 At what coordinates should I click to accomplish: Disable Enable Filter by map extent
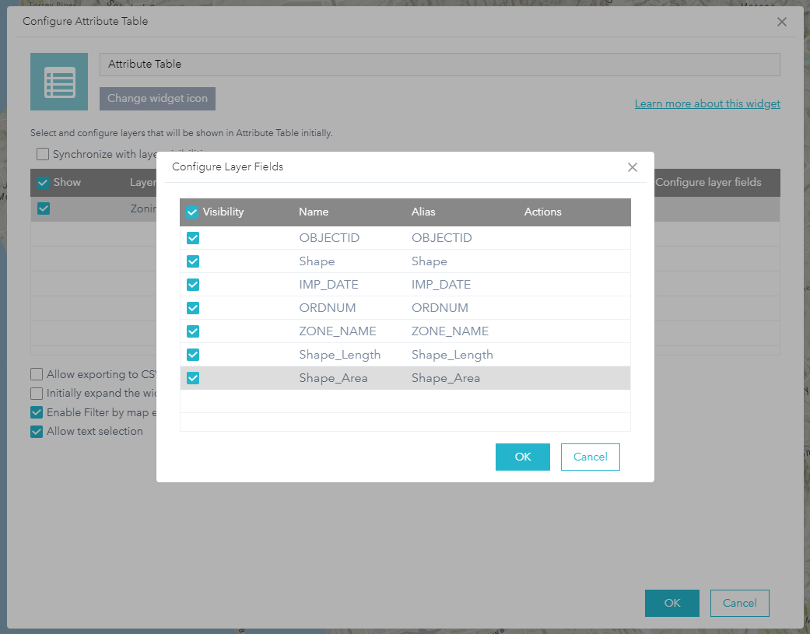[36, 412]
